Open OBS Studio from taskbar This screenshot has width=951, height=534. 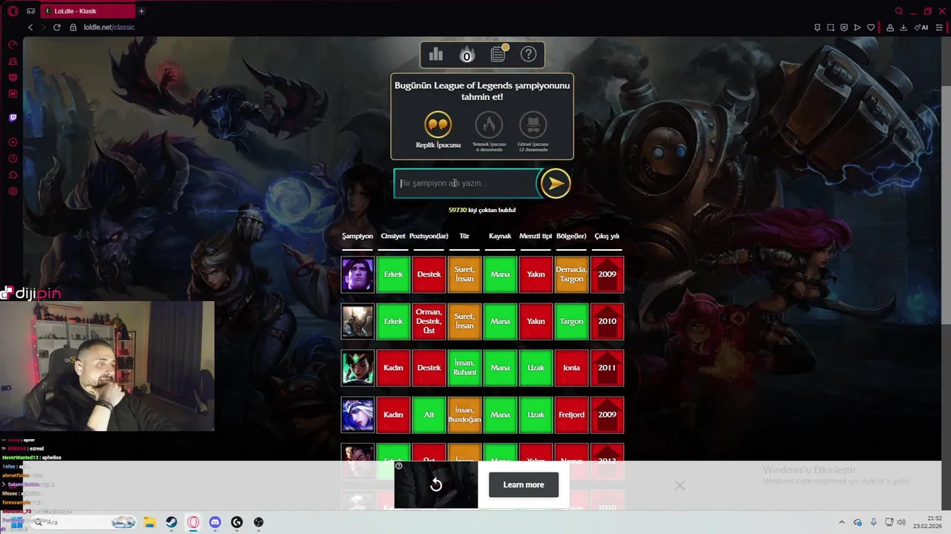259,522
